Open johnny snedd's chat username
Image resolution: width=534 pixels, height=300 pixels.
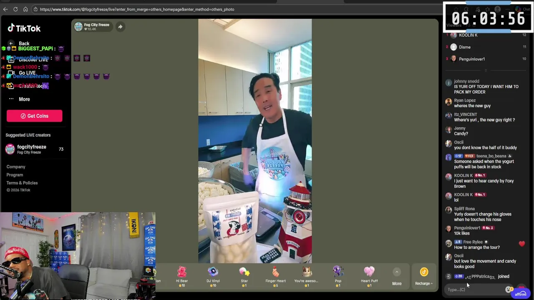click(x=466, y=81)
